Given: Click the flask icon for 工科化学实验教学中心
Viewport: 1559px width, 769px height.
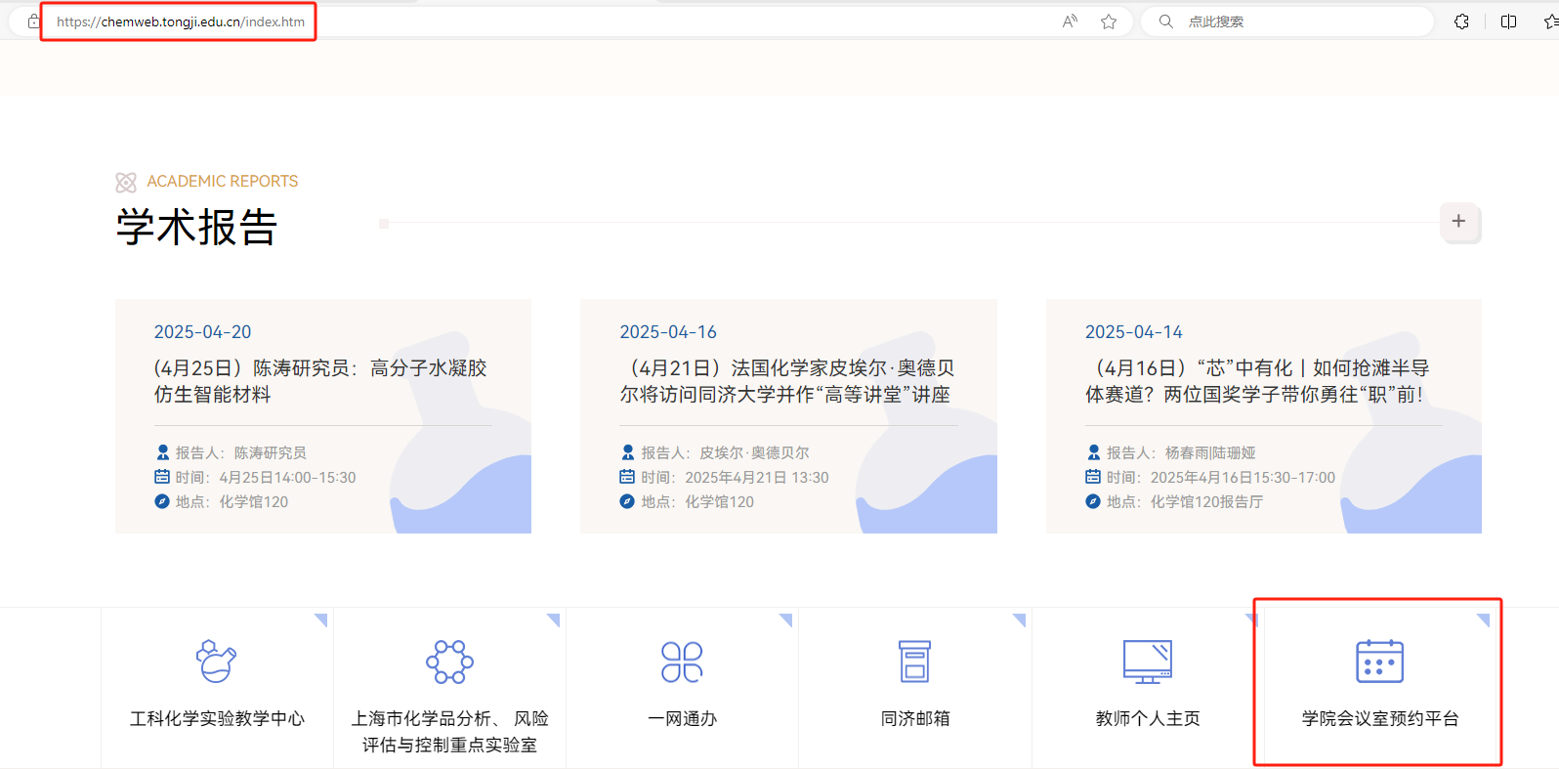Looking at the screenshot, I should (216, 662).
